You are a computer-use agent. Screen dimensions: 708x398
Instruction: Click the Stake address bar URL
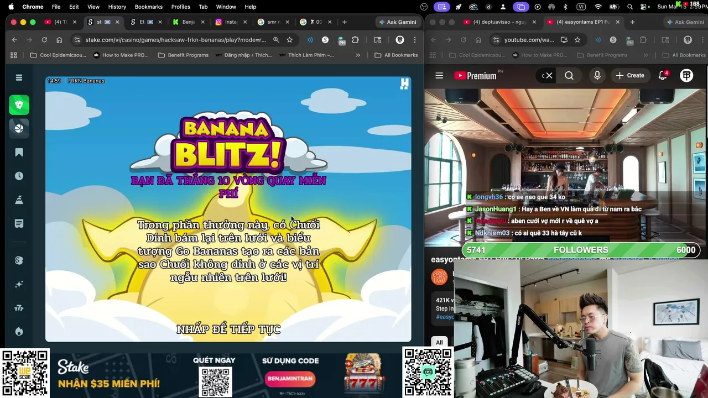tap(175, 40)
